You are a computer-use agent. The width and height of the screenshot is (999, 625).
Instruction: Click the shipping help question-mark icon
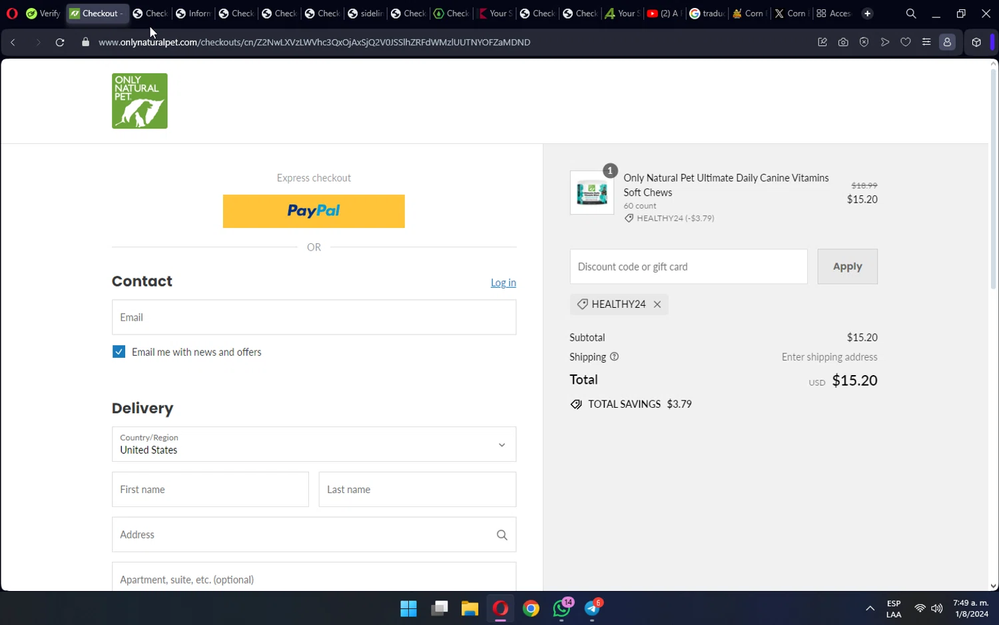coord(614,356)
